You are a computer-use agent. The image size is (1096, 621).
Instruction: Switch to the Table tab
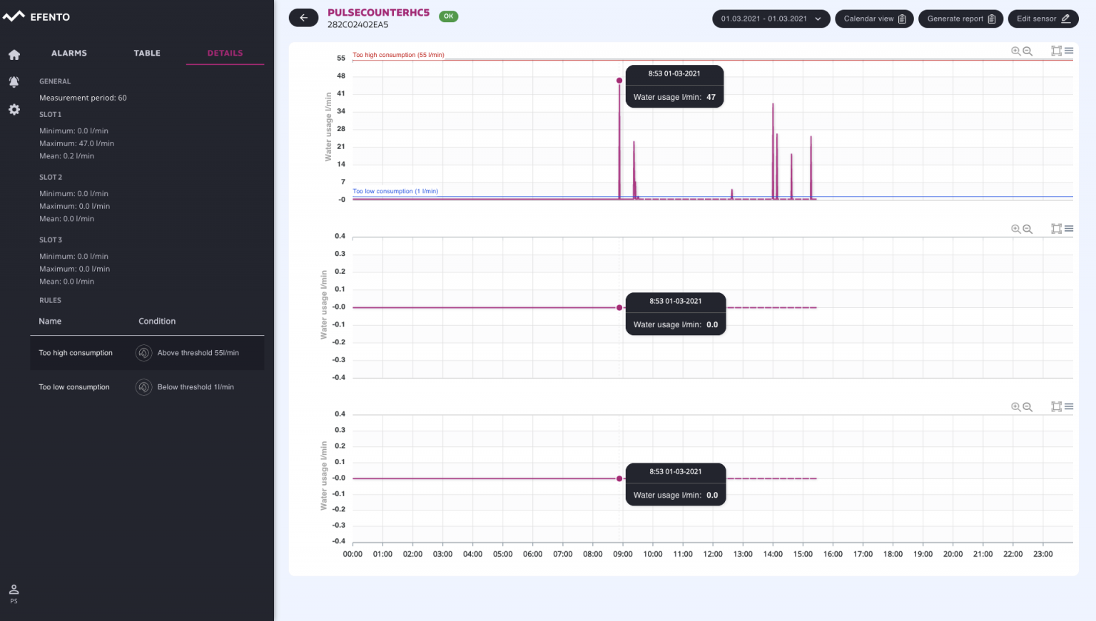(x=147, y=53)
